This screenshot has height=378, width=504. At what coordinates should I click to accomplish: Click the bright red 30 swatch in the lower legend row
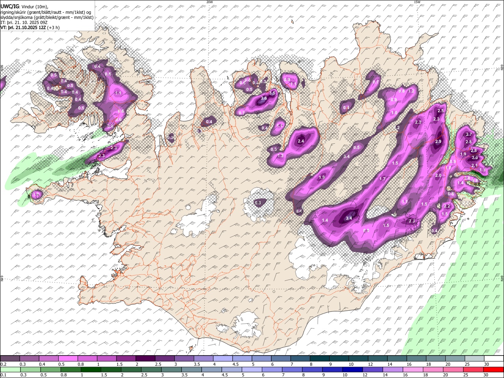[x=493, y=369]
